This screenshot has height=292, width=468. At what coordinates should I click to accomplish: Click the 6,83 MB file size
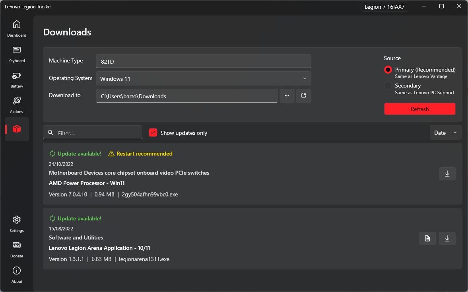tap(101, 259)
